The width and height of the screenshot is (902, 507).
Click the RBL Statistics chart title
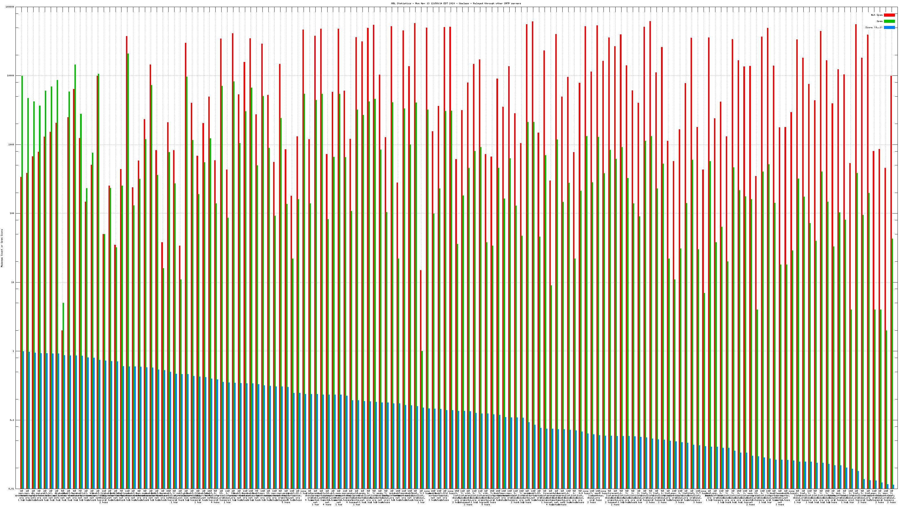456,3
